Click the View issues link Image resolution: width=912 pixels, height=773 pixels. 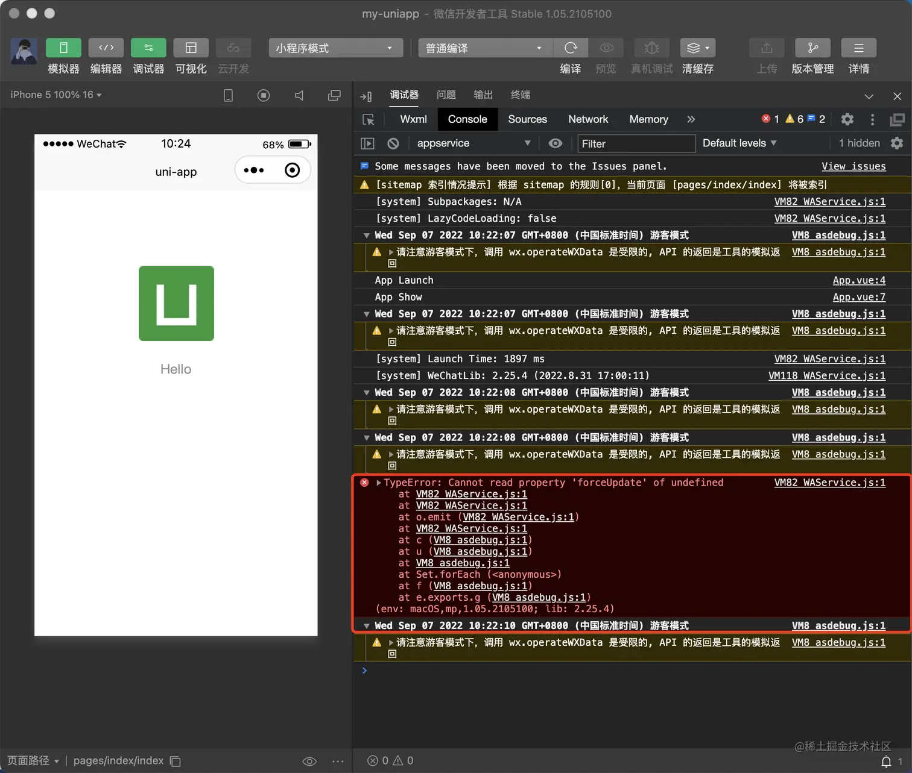(853, 166)
